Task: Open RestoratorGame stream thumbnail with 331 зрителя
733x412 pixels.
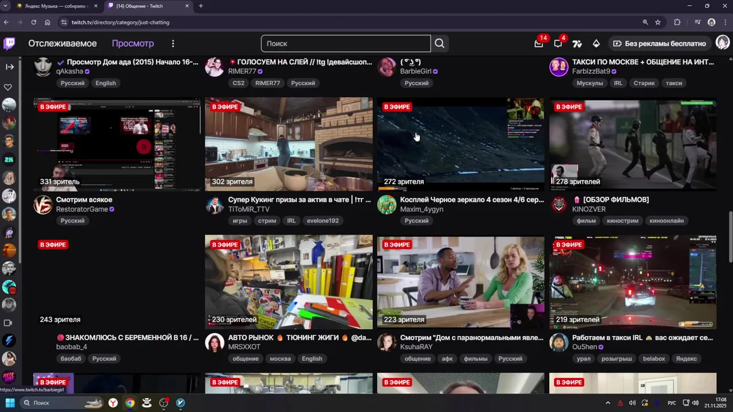Action: [117, 144]
